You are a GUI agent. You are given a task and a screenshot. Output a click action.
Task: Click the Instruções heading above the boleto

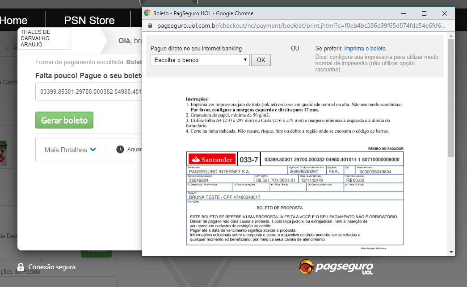point(197,99)
